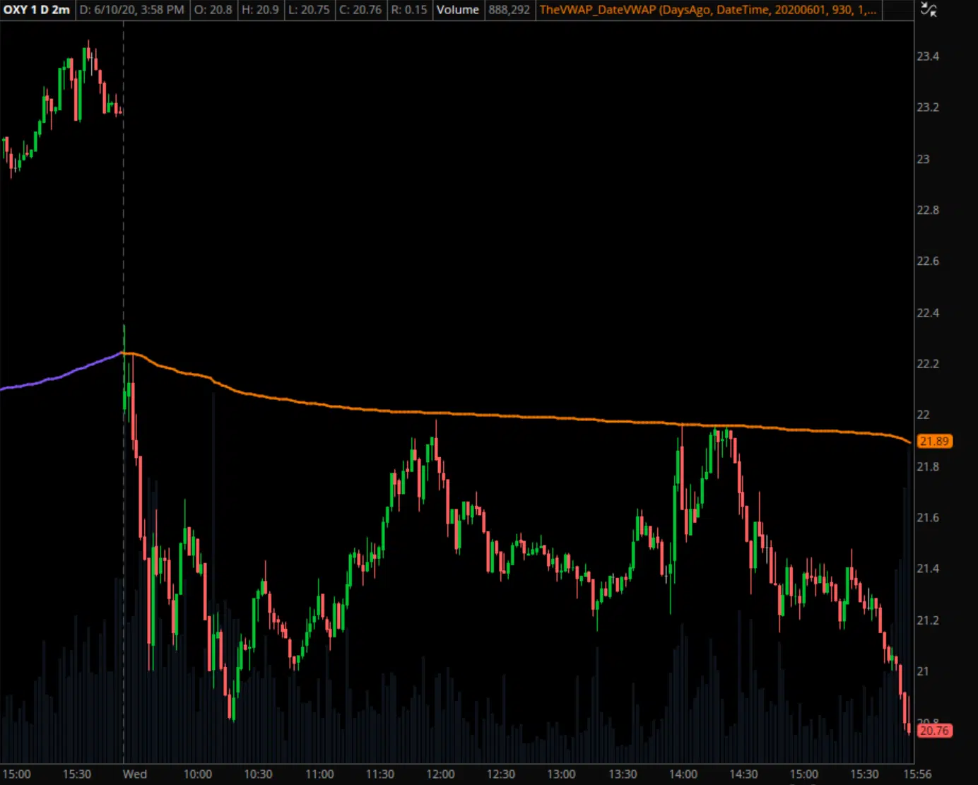978x785 pixels.
Task: Click the low value L: 20.75
Action: tap(309, 10)
